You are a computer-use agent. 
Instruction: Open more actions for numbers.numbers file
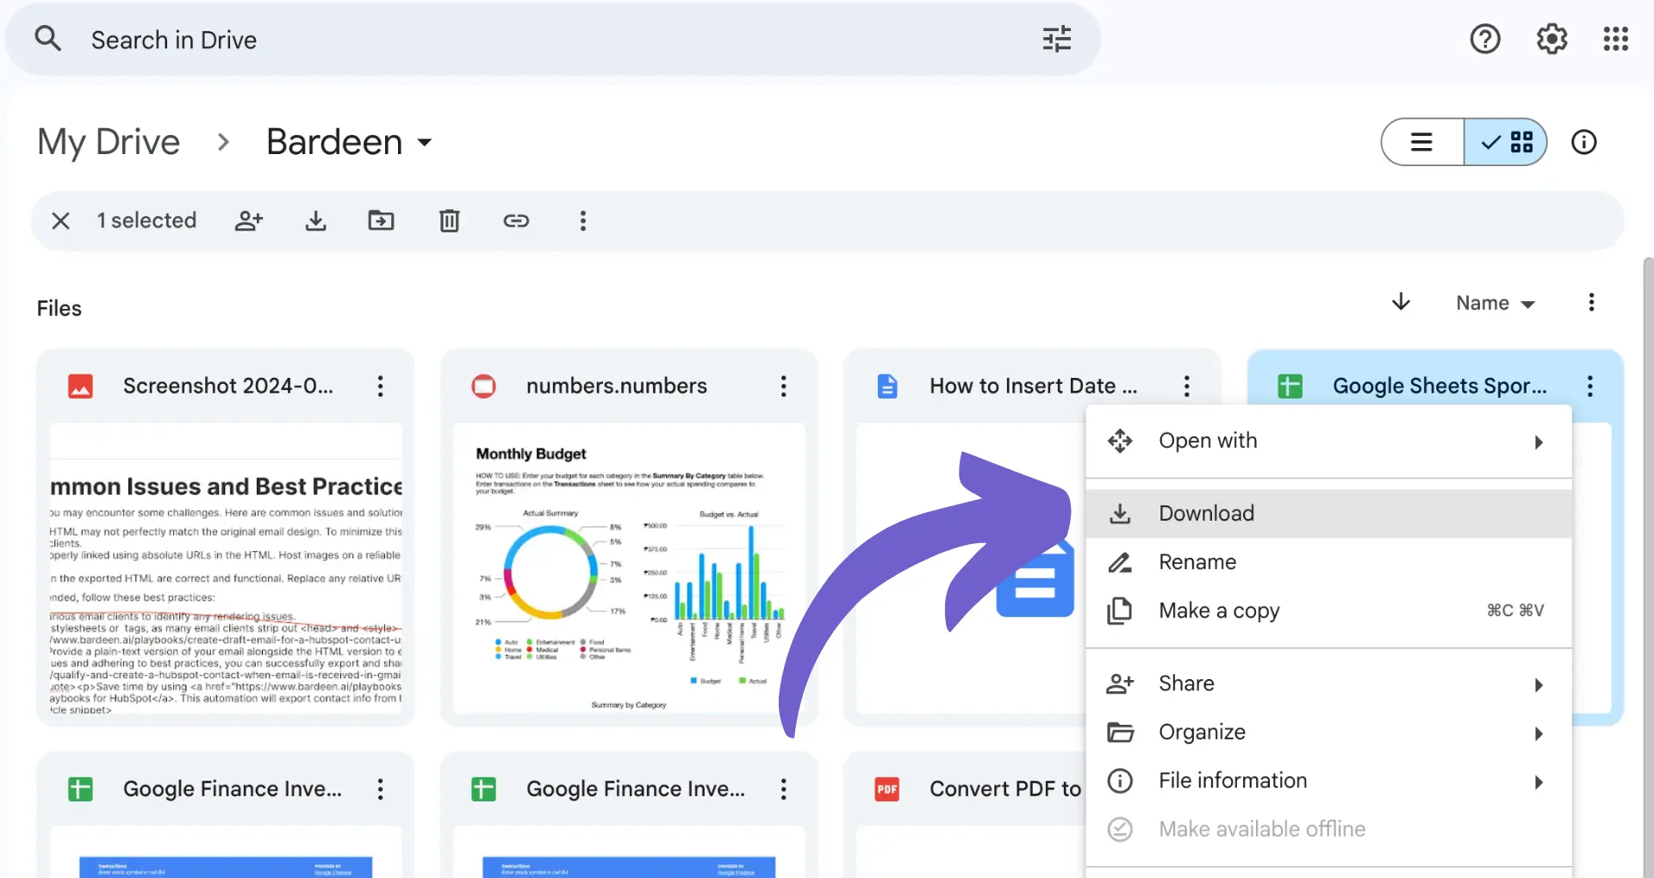[783, 386]
